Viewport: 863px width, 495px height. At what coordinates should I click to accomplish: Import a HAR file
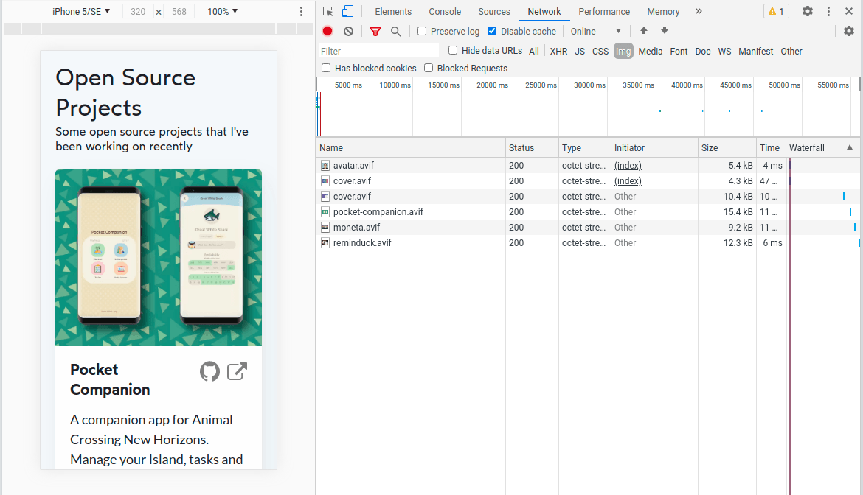coord(643,31)
